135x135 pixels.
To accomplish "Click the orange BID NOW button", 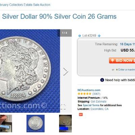I will pos(122,60).
